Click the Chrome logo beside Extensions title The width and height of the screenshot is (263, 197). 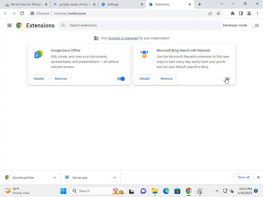click(x=19, y=25)
